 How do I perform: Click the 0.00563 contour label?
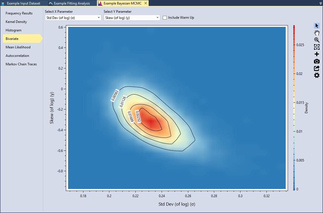tap(115, 95)
